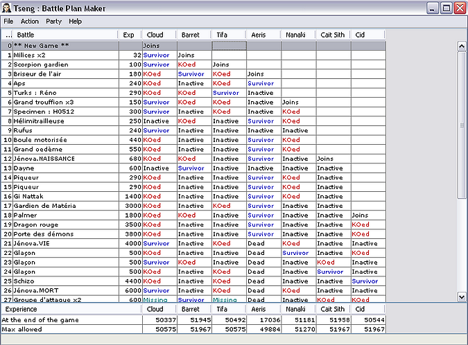
Task: Select the 'Gardien de Matéria' battle
Action: [193, 206]
